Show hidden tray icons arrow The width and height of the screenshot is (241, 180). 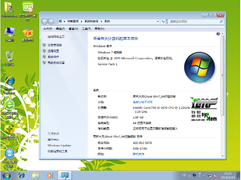click(x=204, y=176)
